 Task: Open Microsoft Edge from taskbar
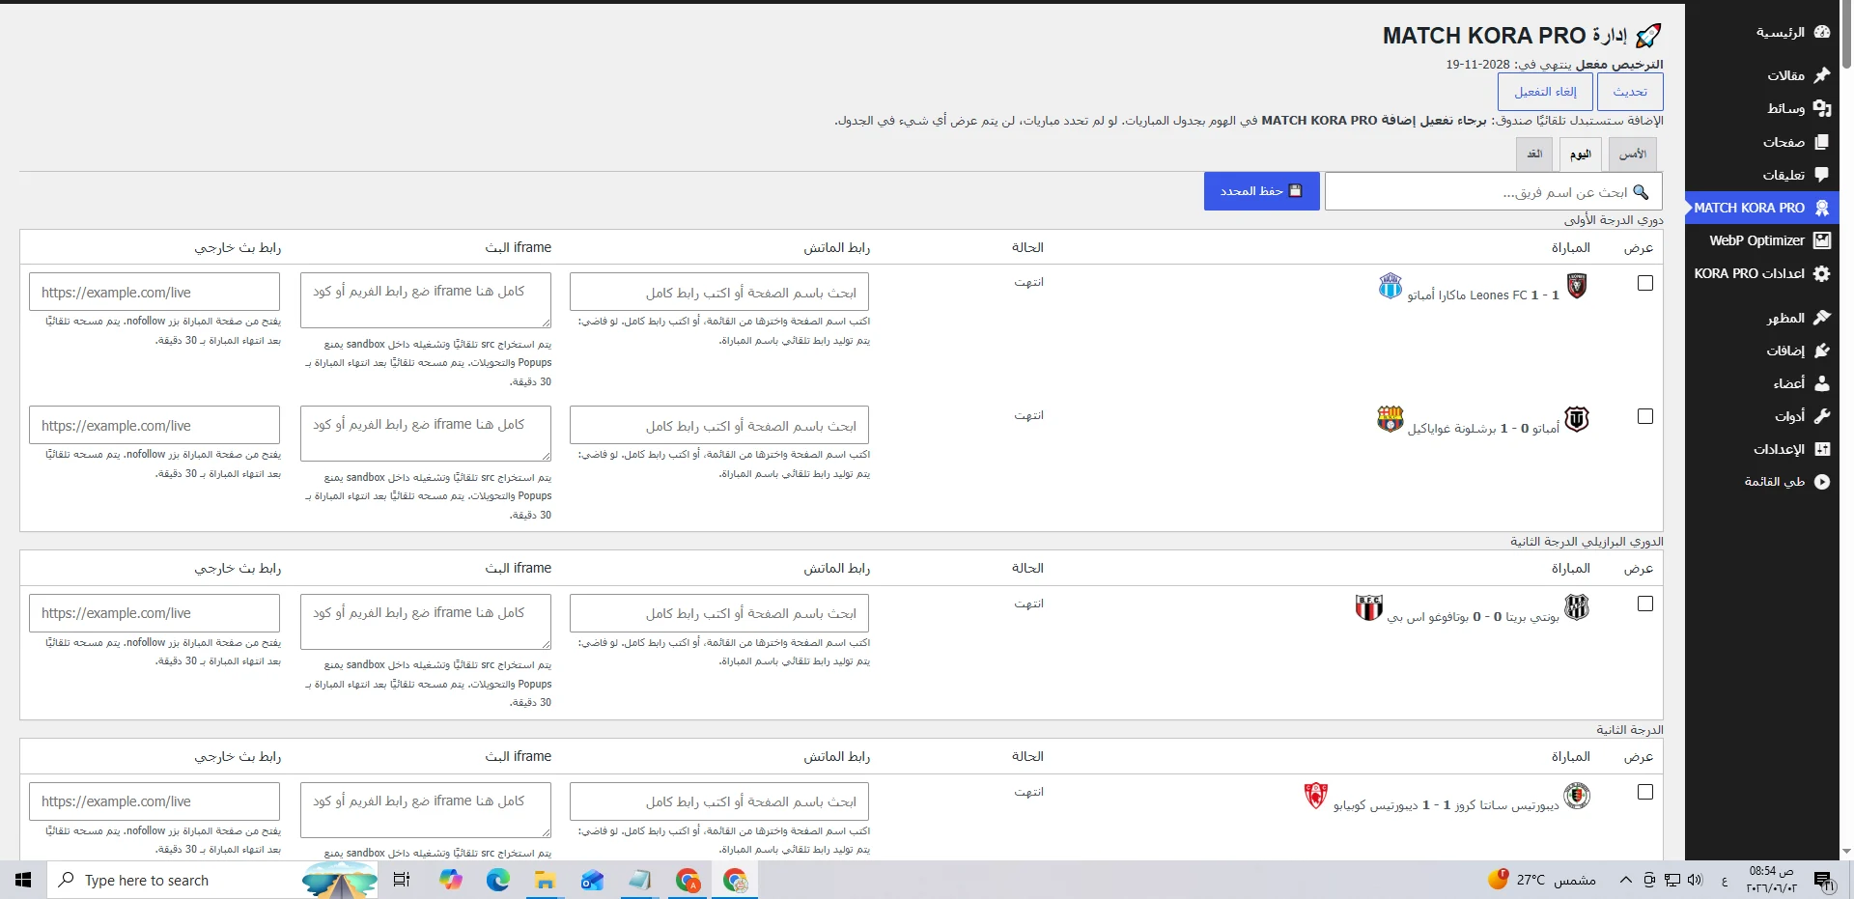click(497, 880)
